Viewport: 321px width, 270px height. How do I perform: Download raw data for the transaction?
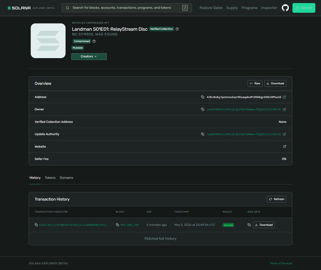coord(264,225)
